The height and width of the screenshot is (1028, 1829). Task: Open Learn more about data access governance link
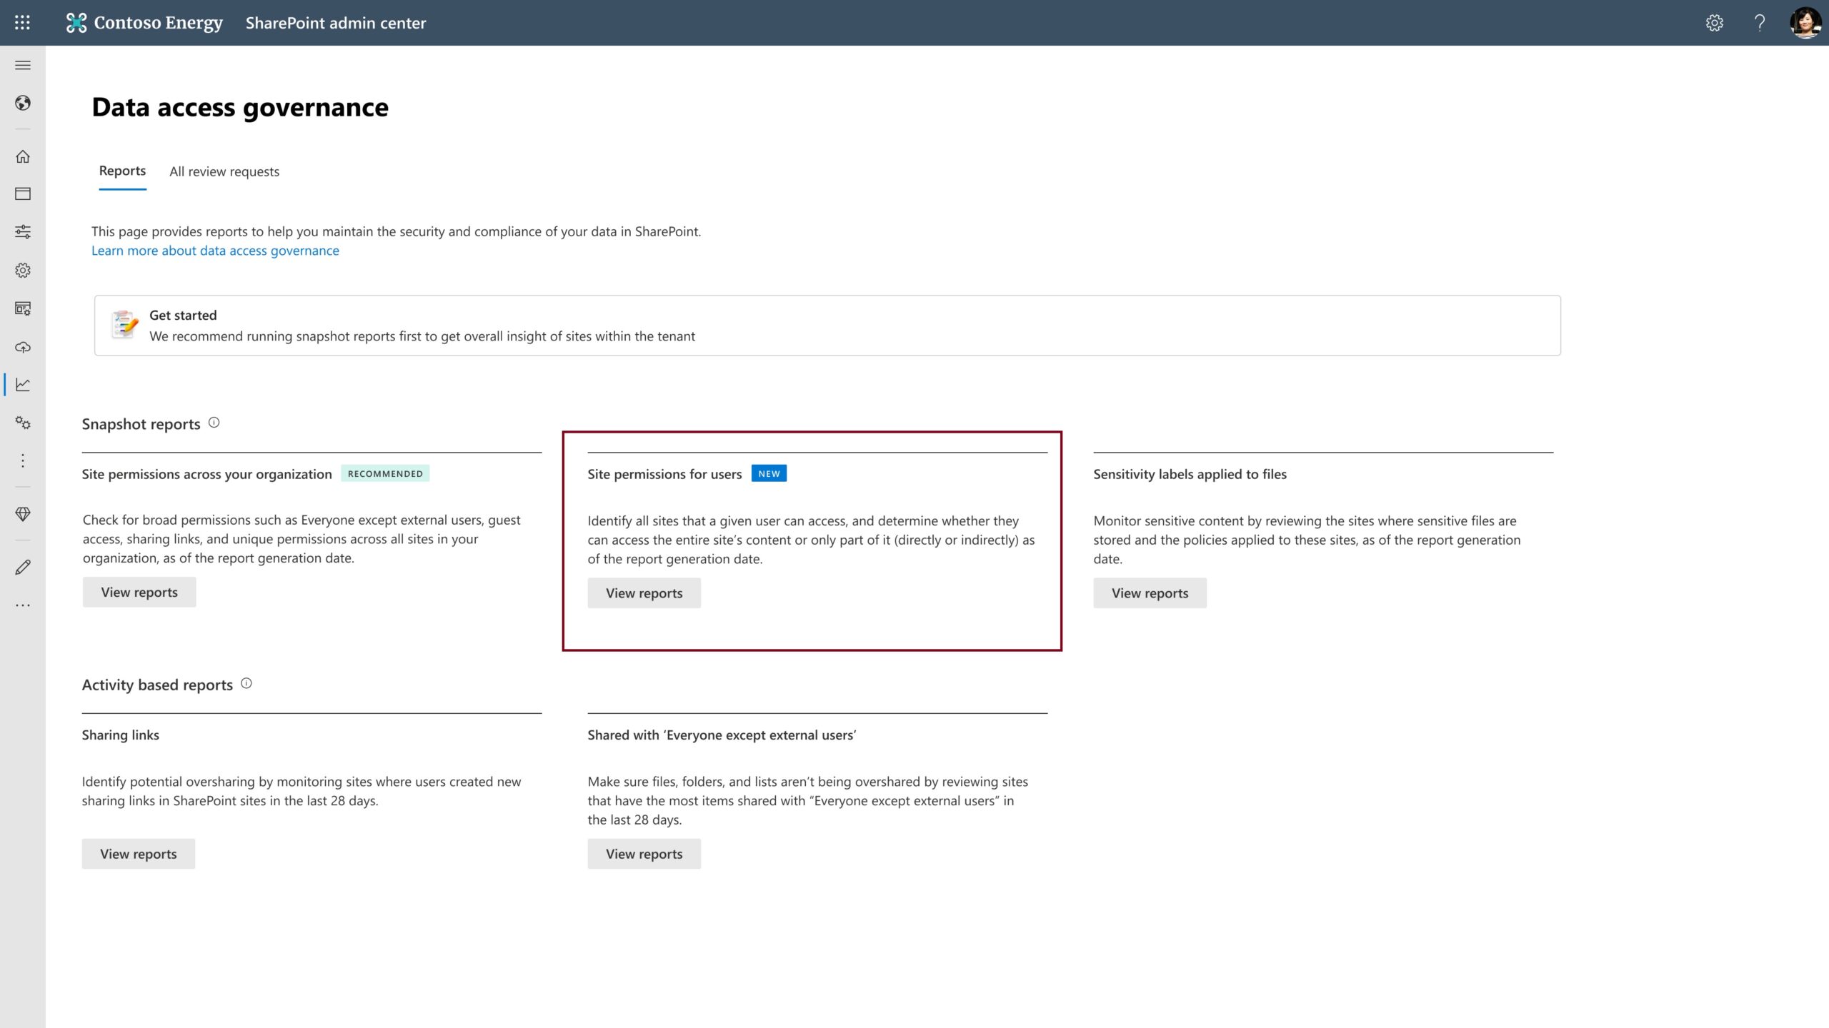coord(215,251)
